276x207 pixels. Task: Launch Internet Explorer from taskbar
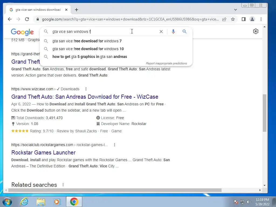tap(24, 202)
